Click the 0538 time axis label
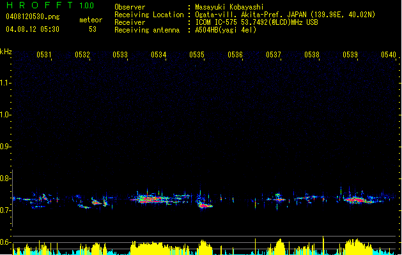This screenshot has width=402, height=255. (x=312, y=55)
